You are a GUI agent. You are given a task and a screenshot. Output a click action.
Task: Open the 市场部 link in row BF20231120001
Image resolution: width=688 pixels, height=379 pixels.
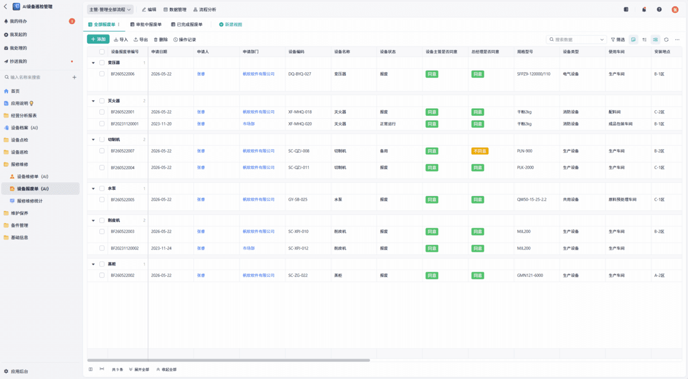coord(249,124)
